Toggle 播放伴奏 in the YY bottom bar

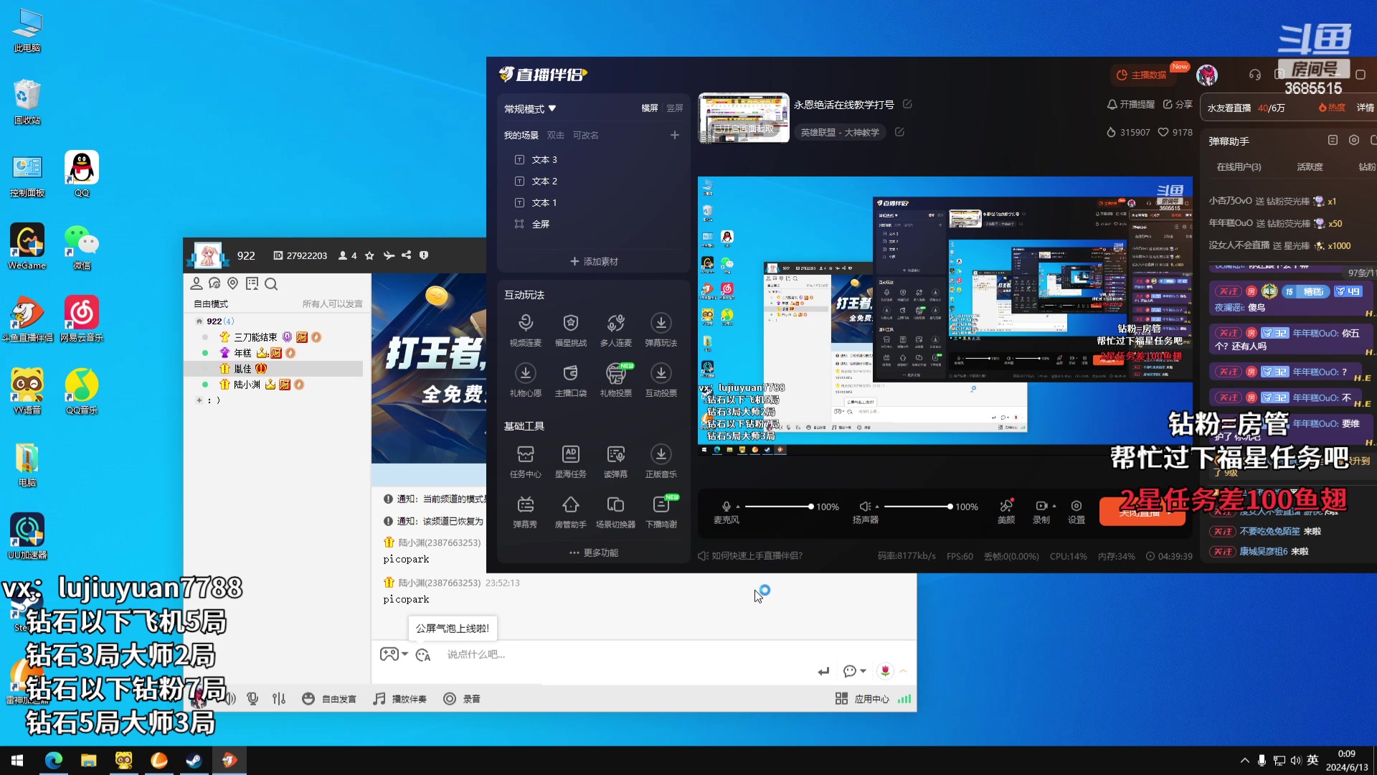400,699
